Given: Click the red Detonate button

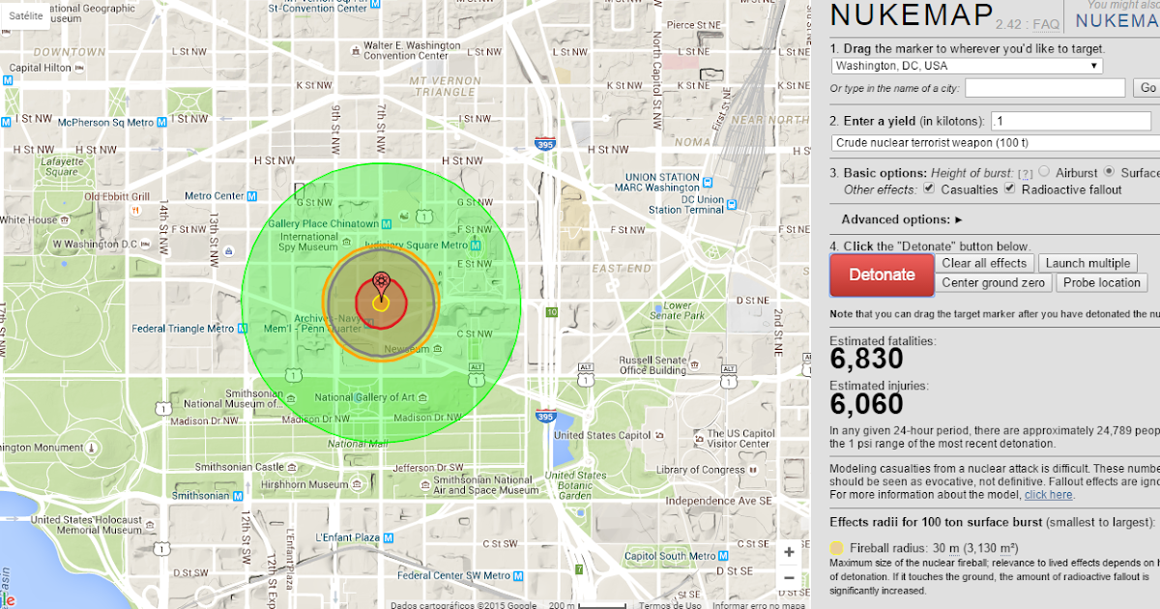Looking at the screenshot, I should (x=881, y=275).
